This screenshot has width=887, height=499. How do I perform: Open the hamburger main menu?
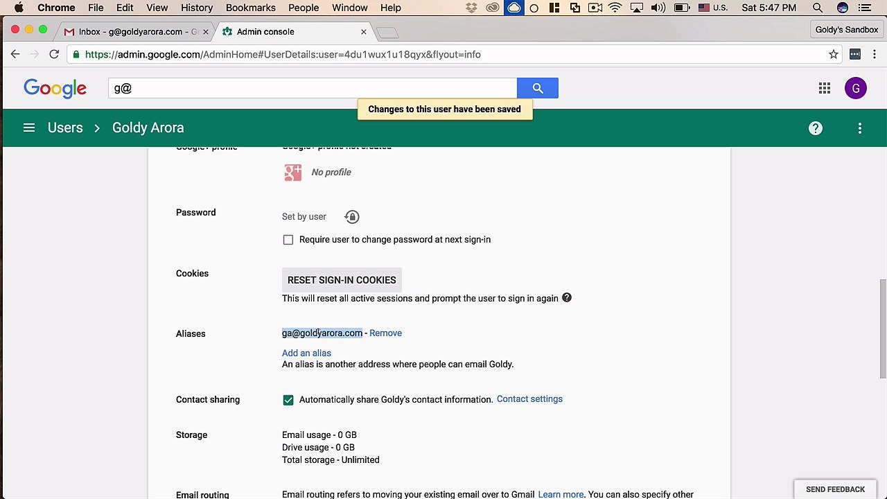[29, 128]
